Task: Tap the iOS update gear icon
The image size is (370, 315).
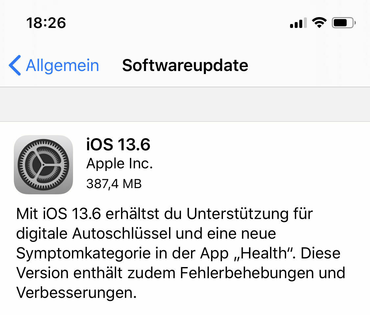Action: point(43,165)
